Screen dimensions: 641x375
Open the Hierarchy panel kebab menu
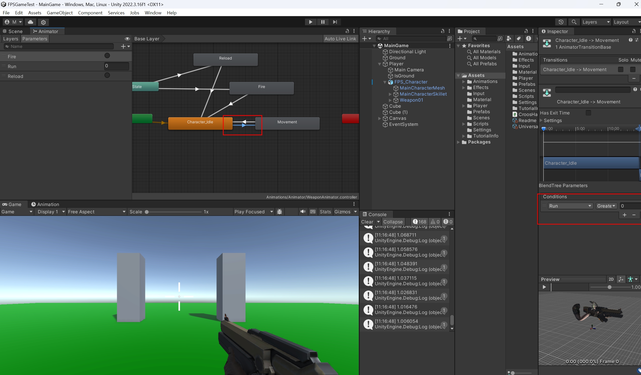click(450, 31)
